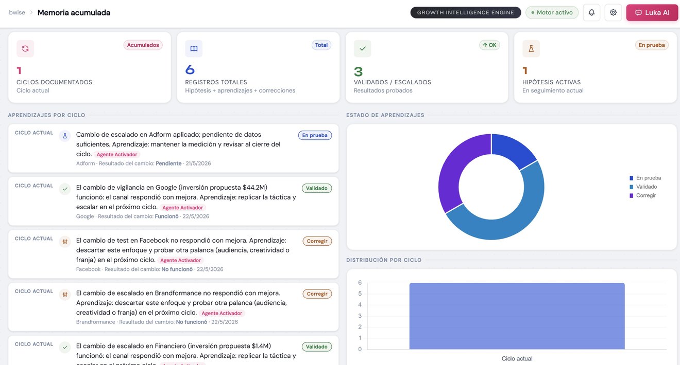The height and width of the screenshot is (365, 680).
Task: Click the flask icon on Hipótesis Activas card
Action: [x=531, y=48]
